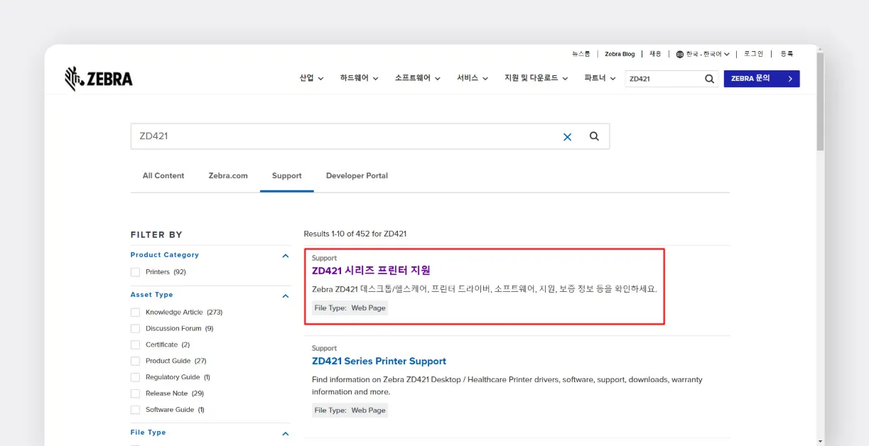Select the Support tab
The height and width of the screenshot is (446, 869).
click(x=287, y=176)
